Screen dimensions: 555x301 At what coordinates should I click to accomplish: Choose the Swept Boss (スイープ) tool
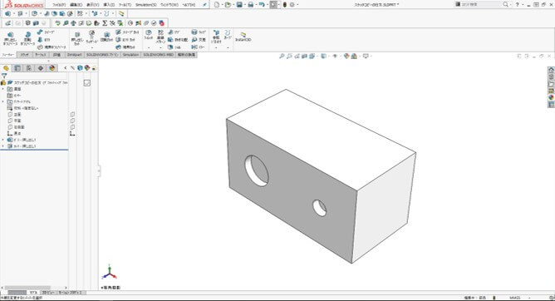click(46, 32)
